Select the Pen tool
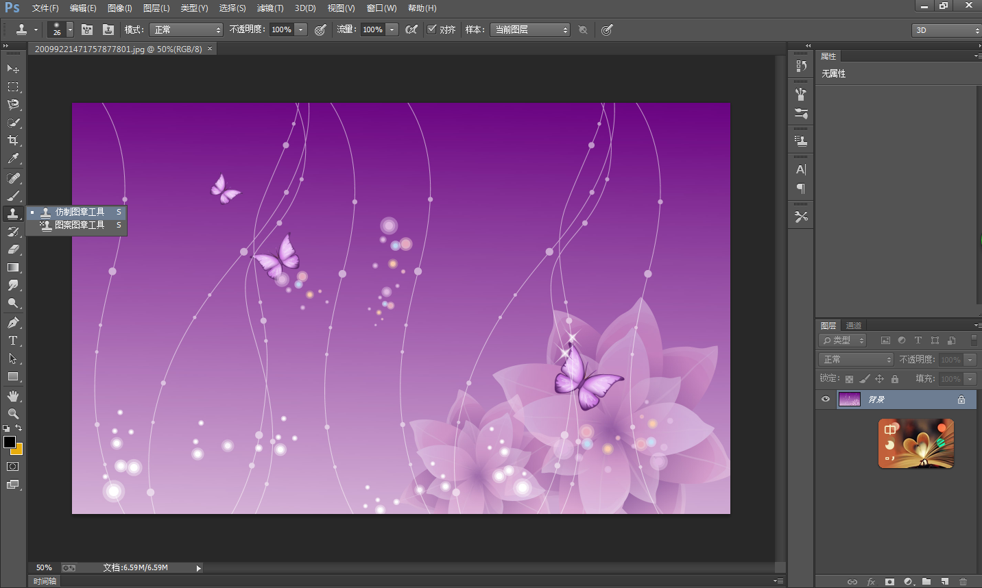982x588 pixels. coord(13,323)
